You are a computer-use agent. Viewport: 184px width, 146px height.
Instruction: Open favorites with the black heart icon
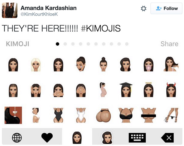click(47, 138)
